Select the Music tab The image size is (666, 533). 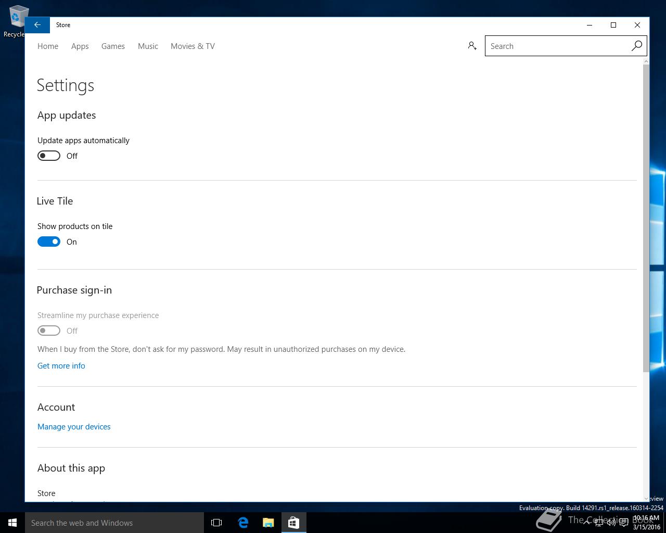(x=148, y=46)
